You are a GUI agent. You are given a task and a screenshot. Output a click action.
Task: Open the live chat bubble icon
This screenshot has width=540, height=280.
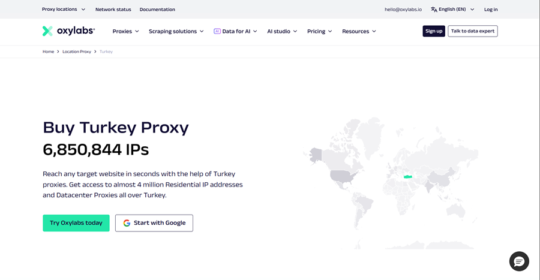pos(519,261)
